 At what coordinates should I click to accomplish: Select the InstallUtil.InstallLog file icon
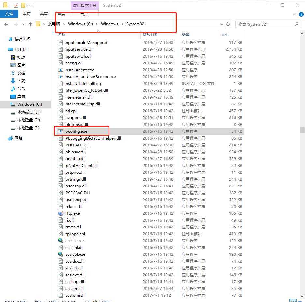61,84
